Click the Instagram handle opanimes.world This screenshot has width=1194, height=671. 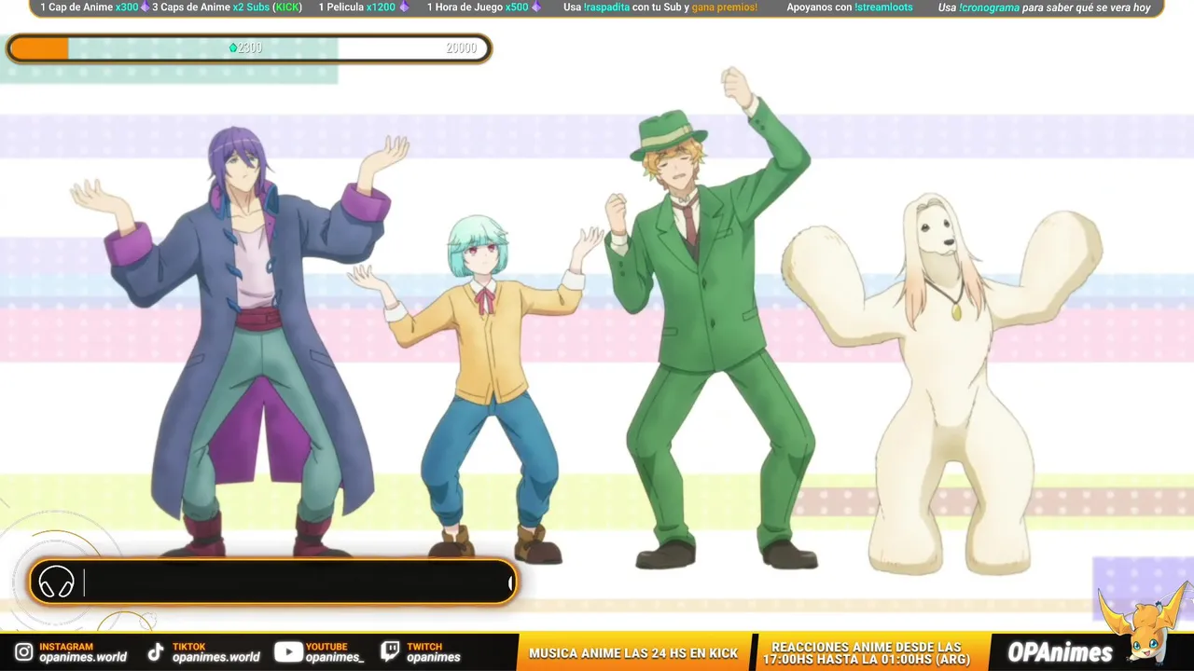[83, 657]
